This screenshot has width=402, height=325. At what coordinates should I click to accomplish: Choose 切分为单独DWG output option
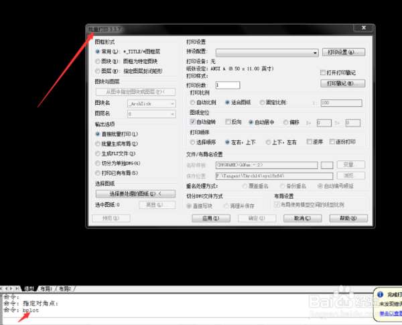[98, 163]
